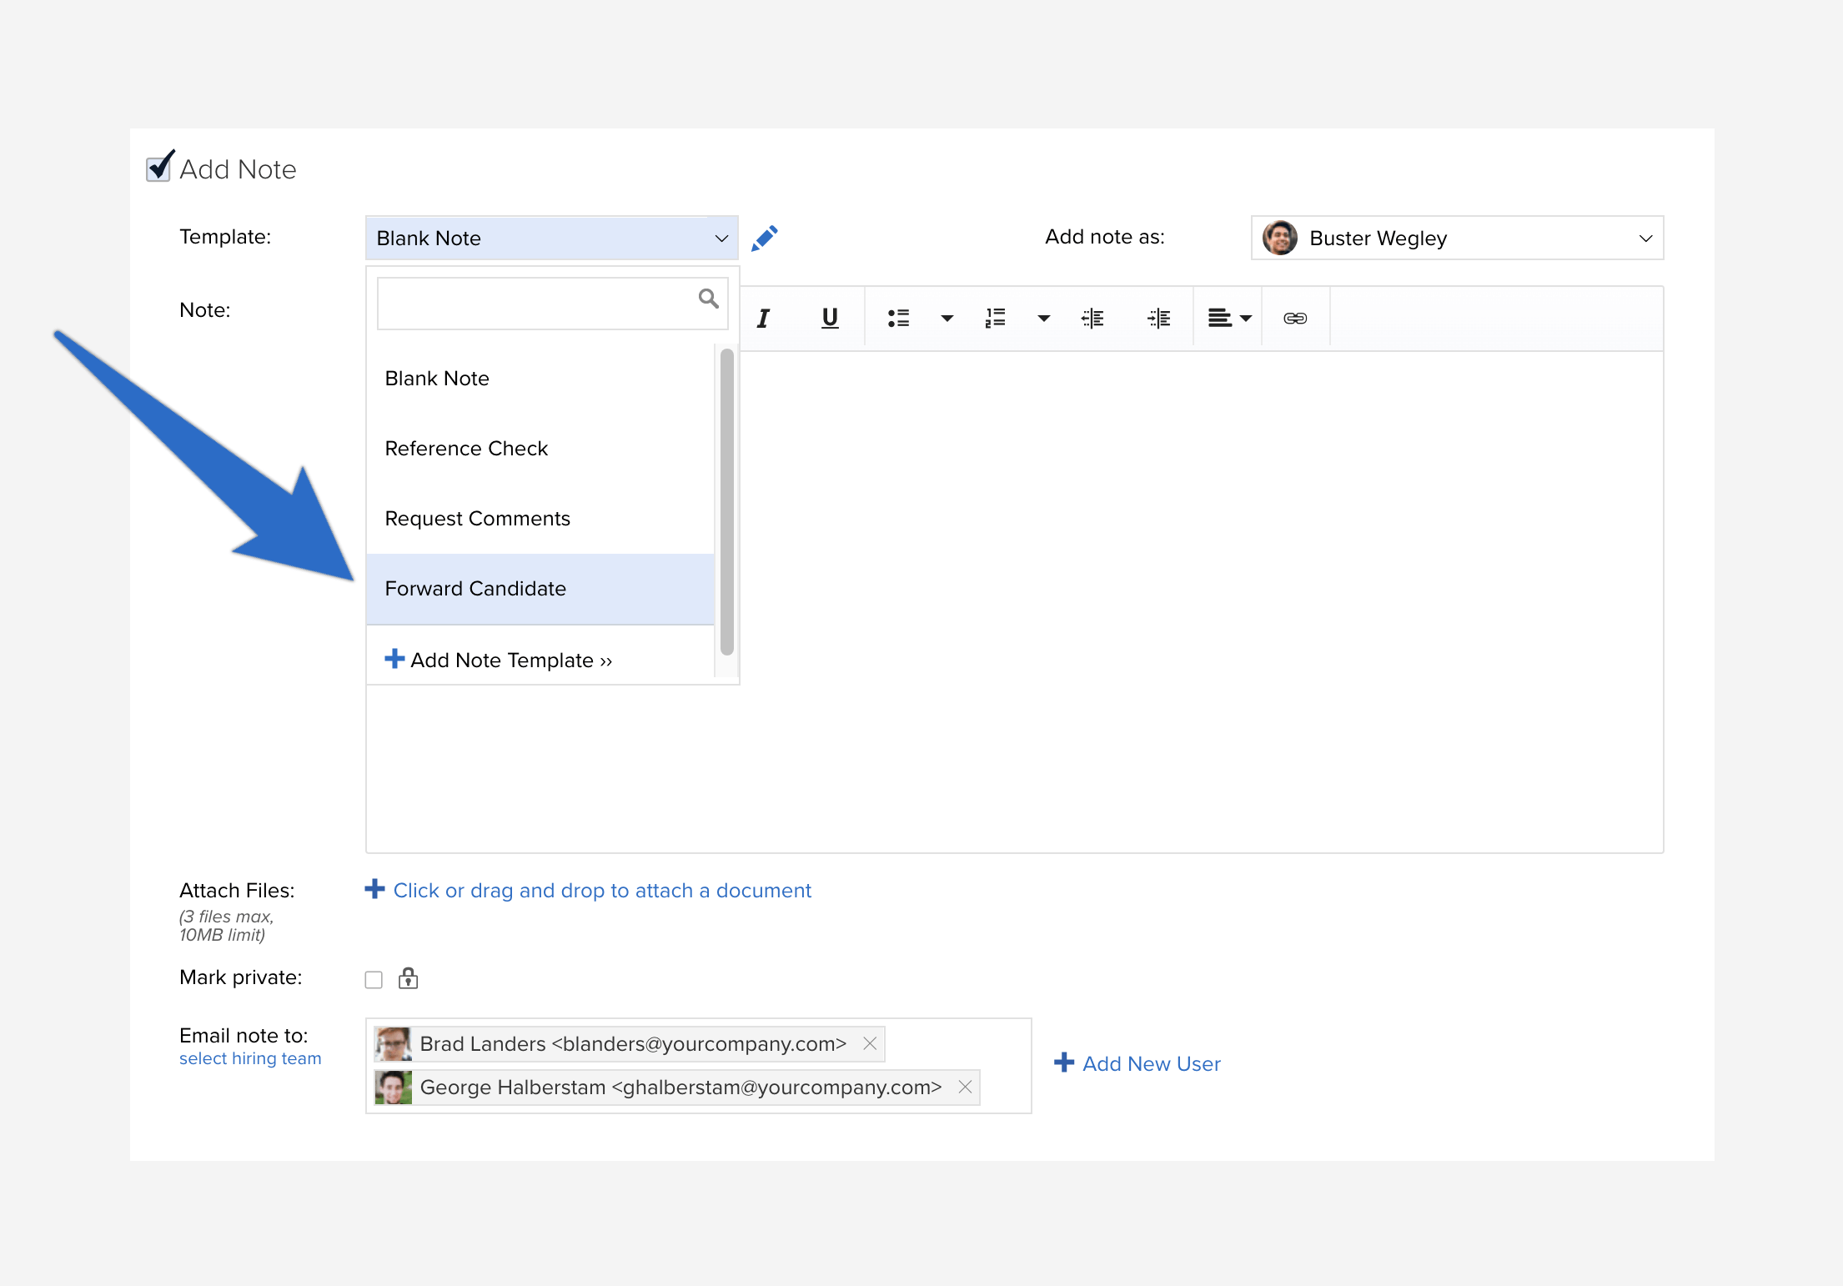The width and height of the screenshot is (1843, 1286).
Task: Toggle the Add Note checkbox
Action: coord(159,167)
